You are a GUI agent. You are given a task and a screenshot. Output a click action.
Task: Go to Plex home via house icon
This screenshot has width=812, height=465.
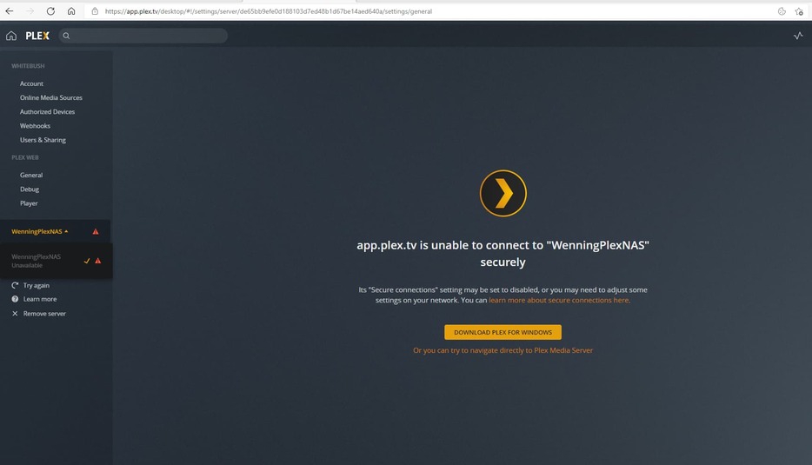pos(11,36)
